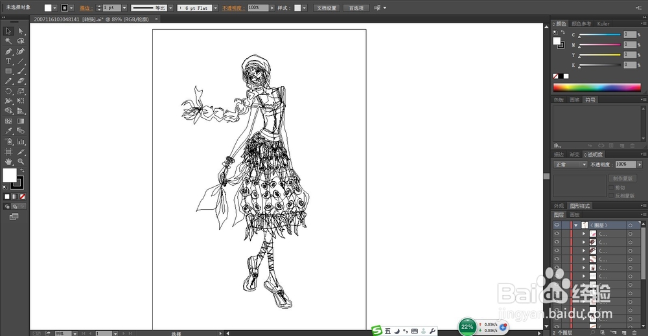Toggle Draw Behind mode button
Screen dimensions: 648x336
click(15, 207)
